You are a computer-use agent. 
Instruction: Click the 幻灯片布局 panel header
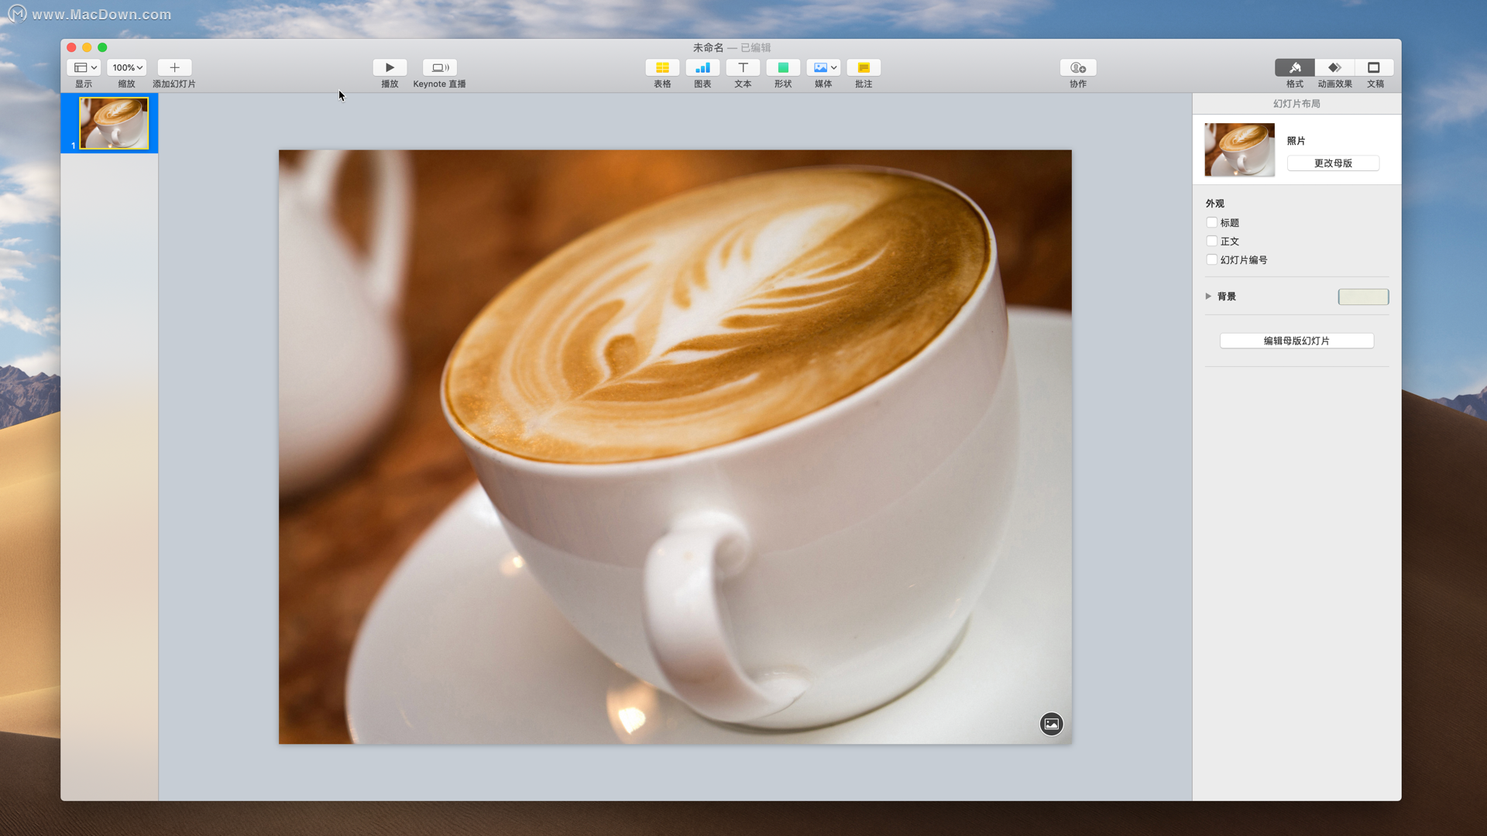point(1296,104)
